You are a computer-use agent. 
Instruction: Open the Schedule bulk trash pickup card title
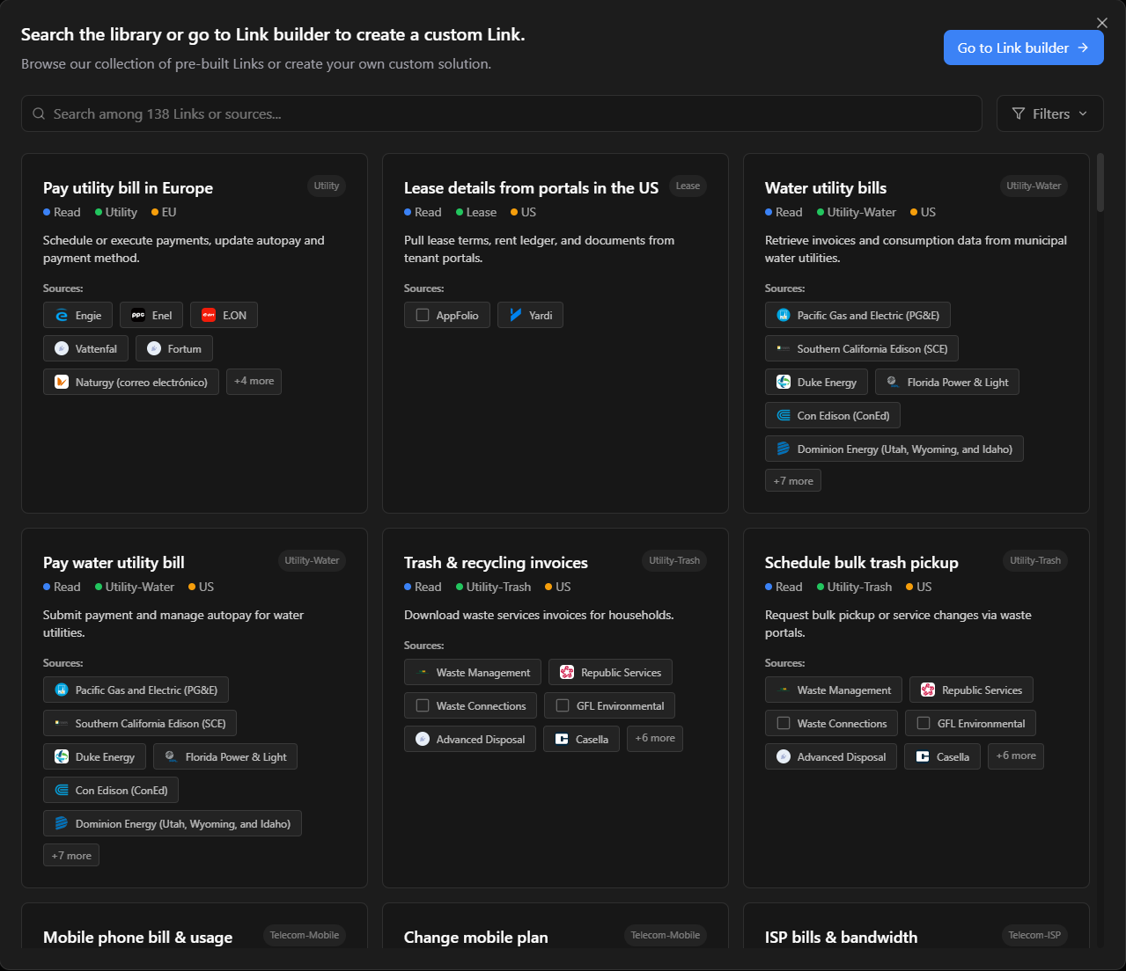click(x=861, y=563)
